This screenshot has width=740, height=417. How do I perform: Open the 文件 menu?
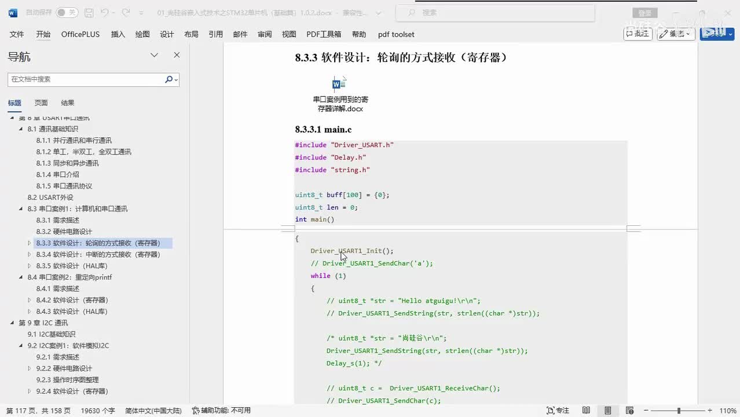tap(17, 34)
